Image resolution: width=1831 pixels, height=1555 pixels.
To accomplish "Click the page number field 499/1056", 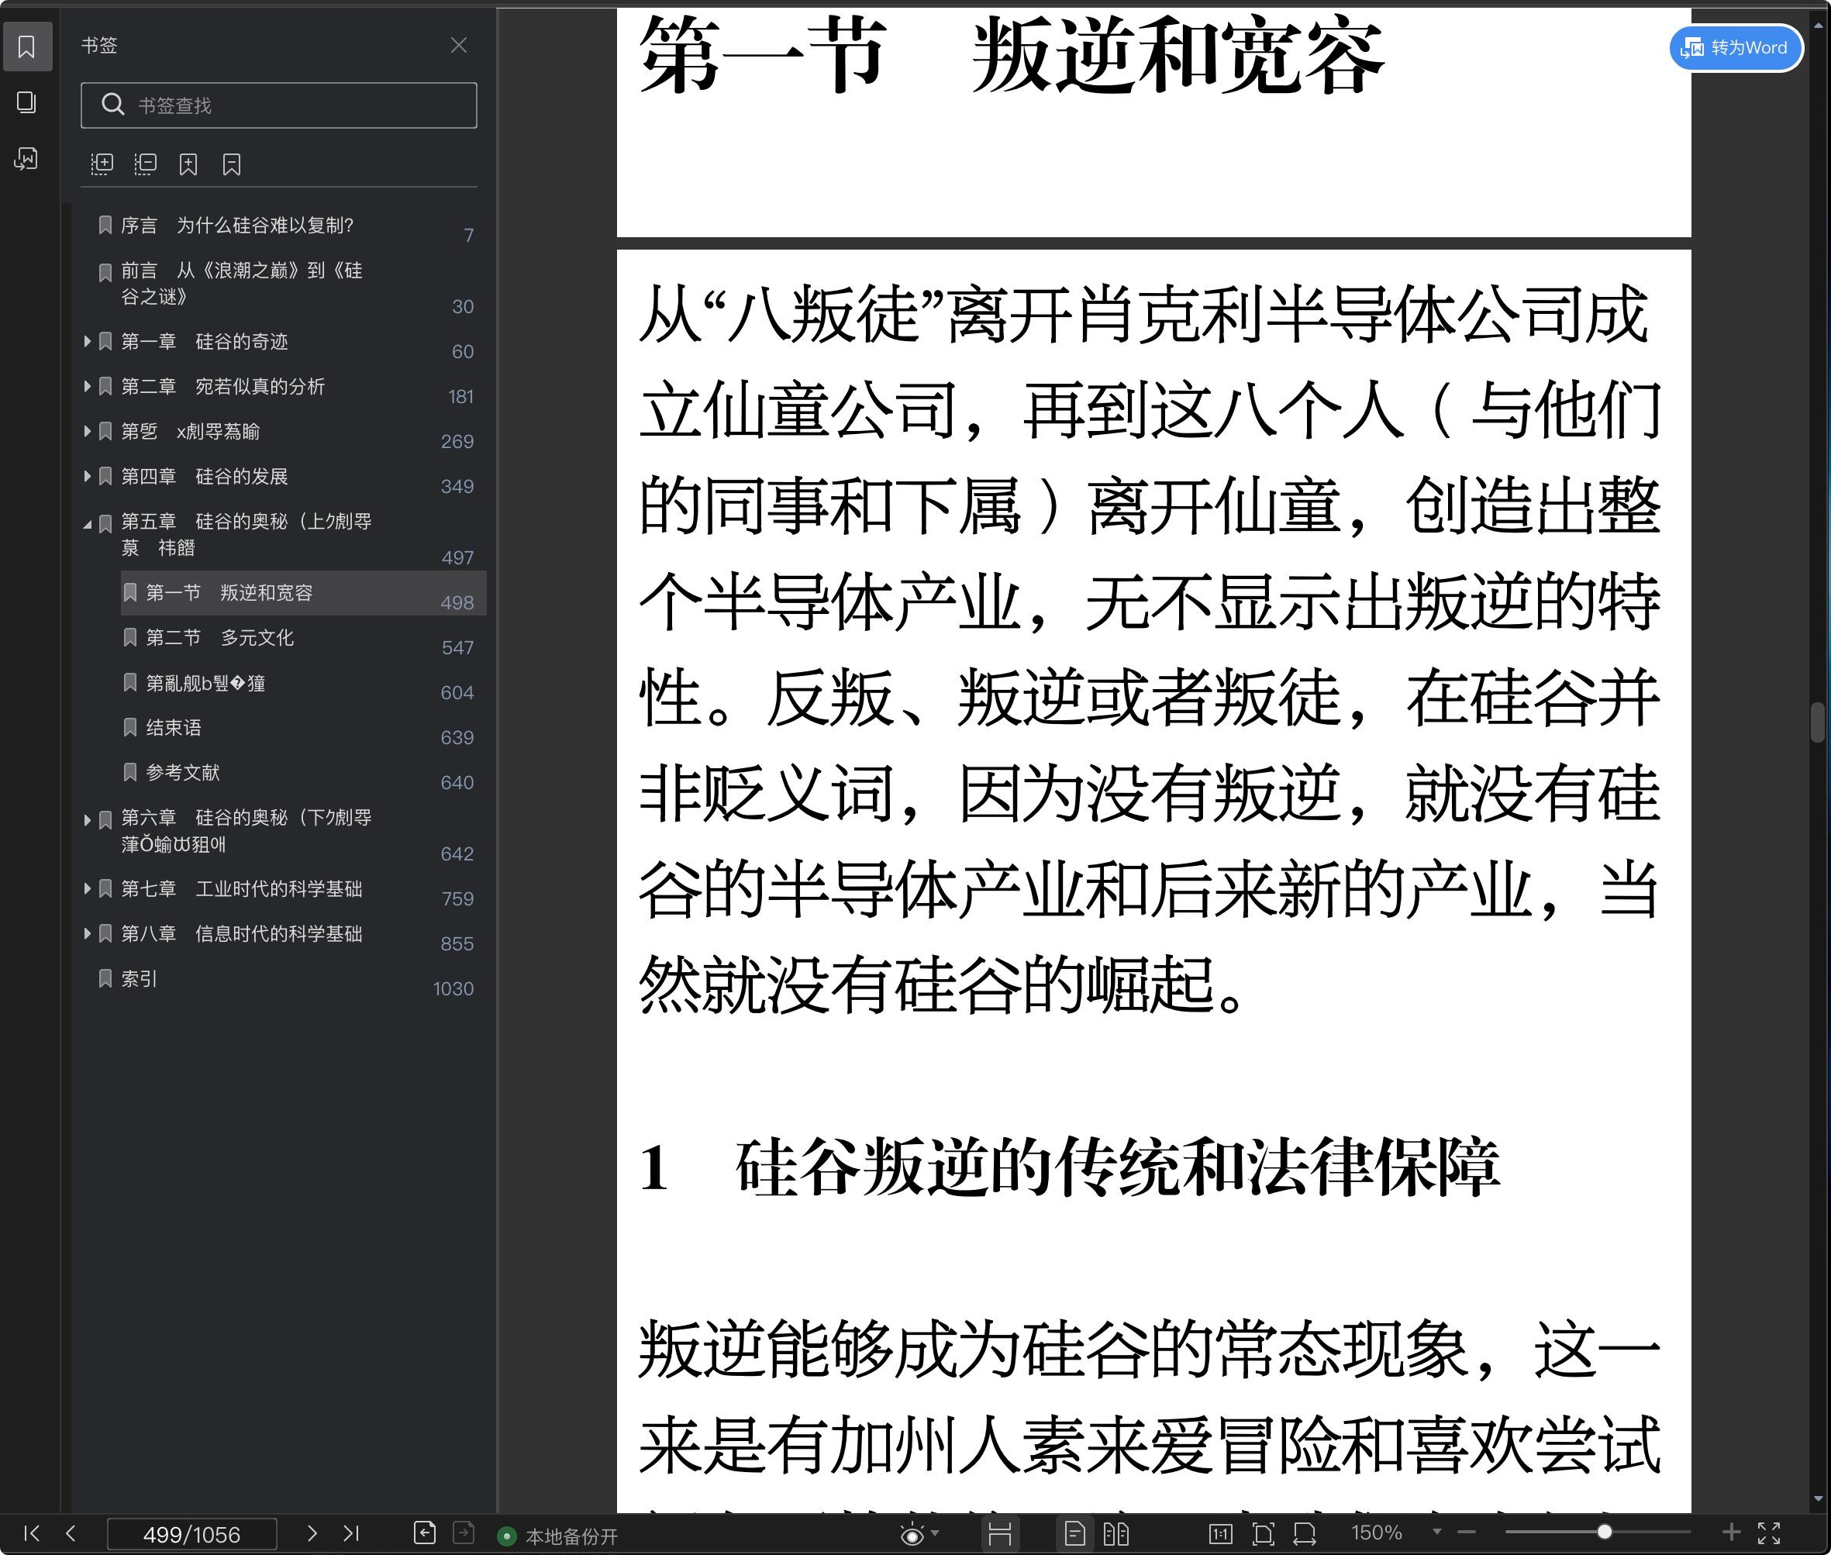I will tap(191, 1535).
